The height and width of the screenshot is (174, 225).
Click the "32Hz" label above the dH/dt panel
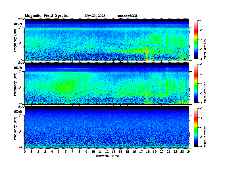21,19
